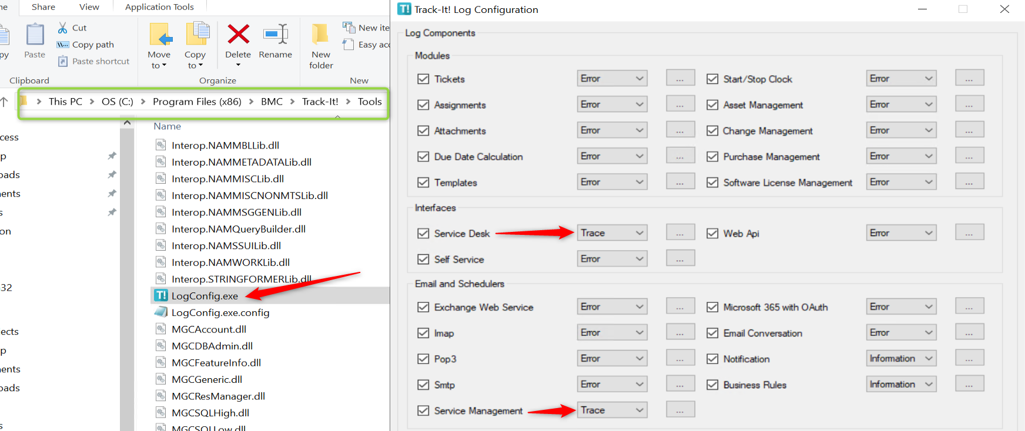Toggle the Business Rules checkbox
Screen dimensions: 1025x431
tap(712, 385)
